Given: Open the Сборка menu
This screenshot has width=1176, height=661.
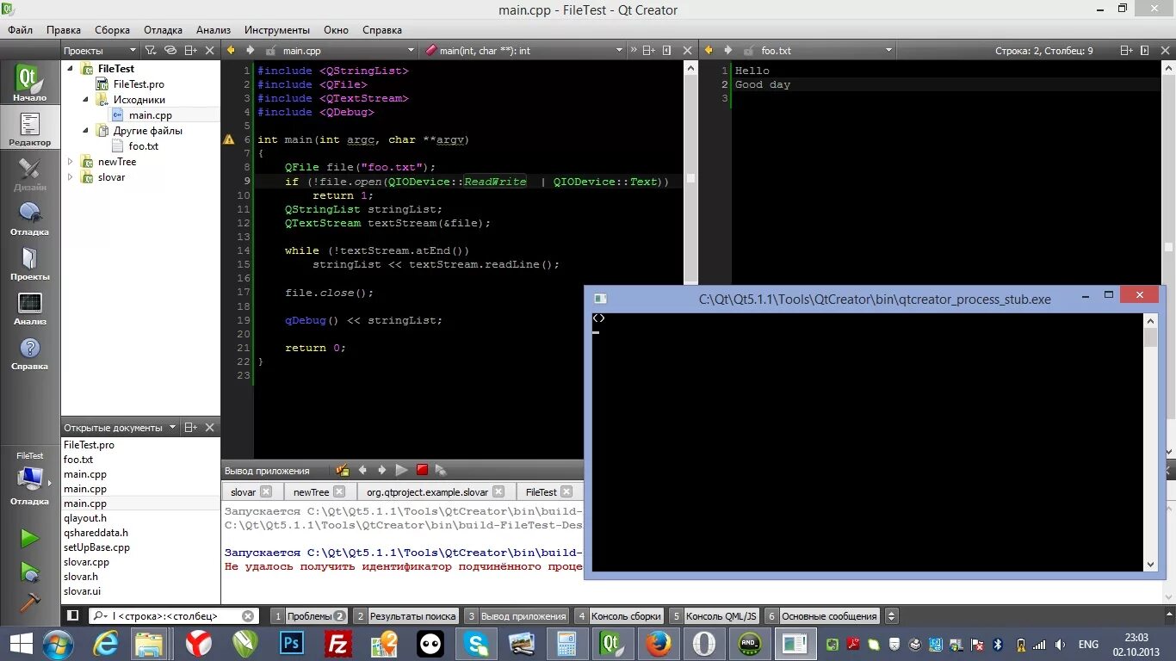Looking at the screenshot, I should coord(113,29).
